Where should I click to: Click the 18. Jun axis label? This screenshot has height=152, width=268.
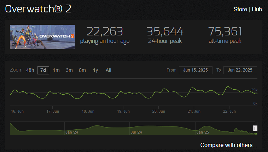point(88,111)
